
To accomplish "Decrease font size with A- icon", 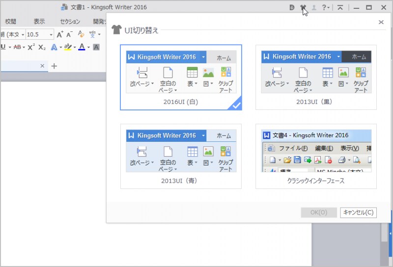I will click(69, 34).
